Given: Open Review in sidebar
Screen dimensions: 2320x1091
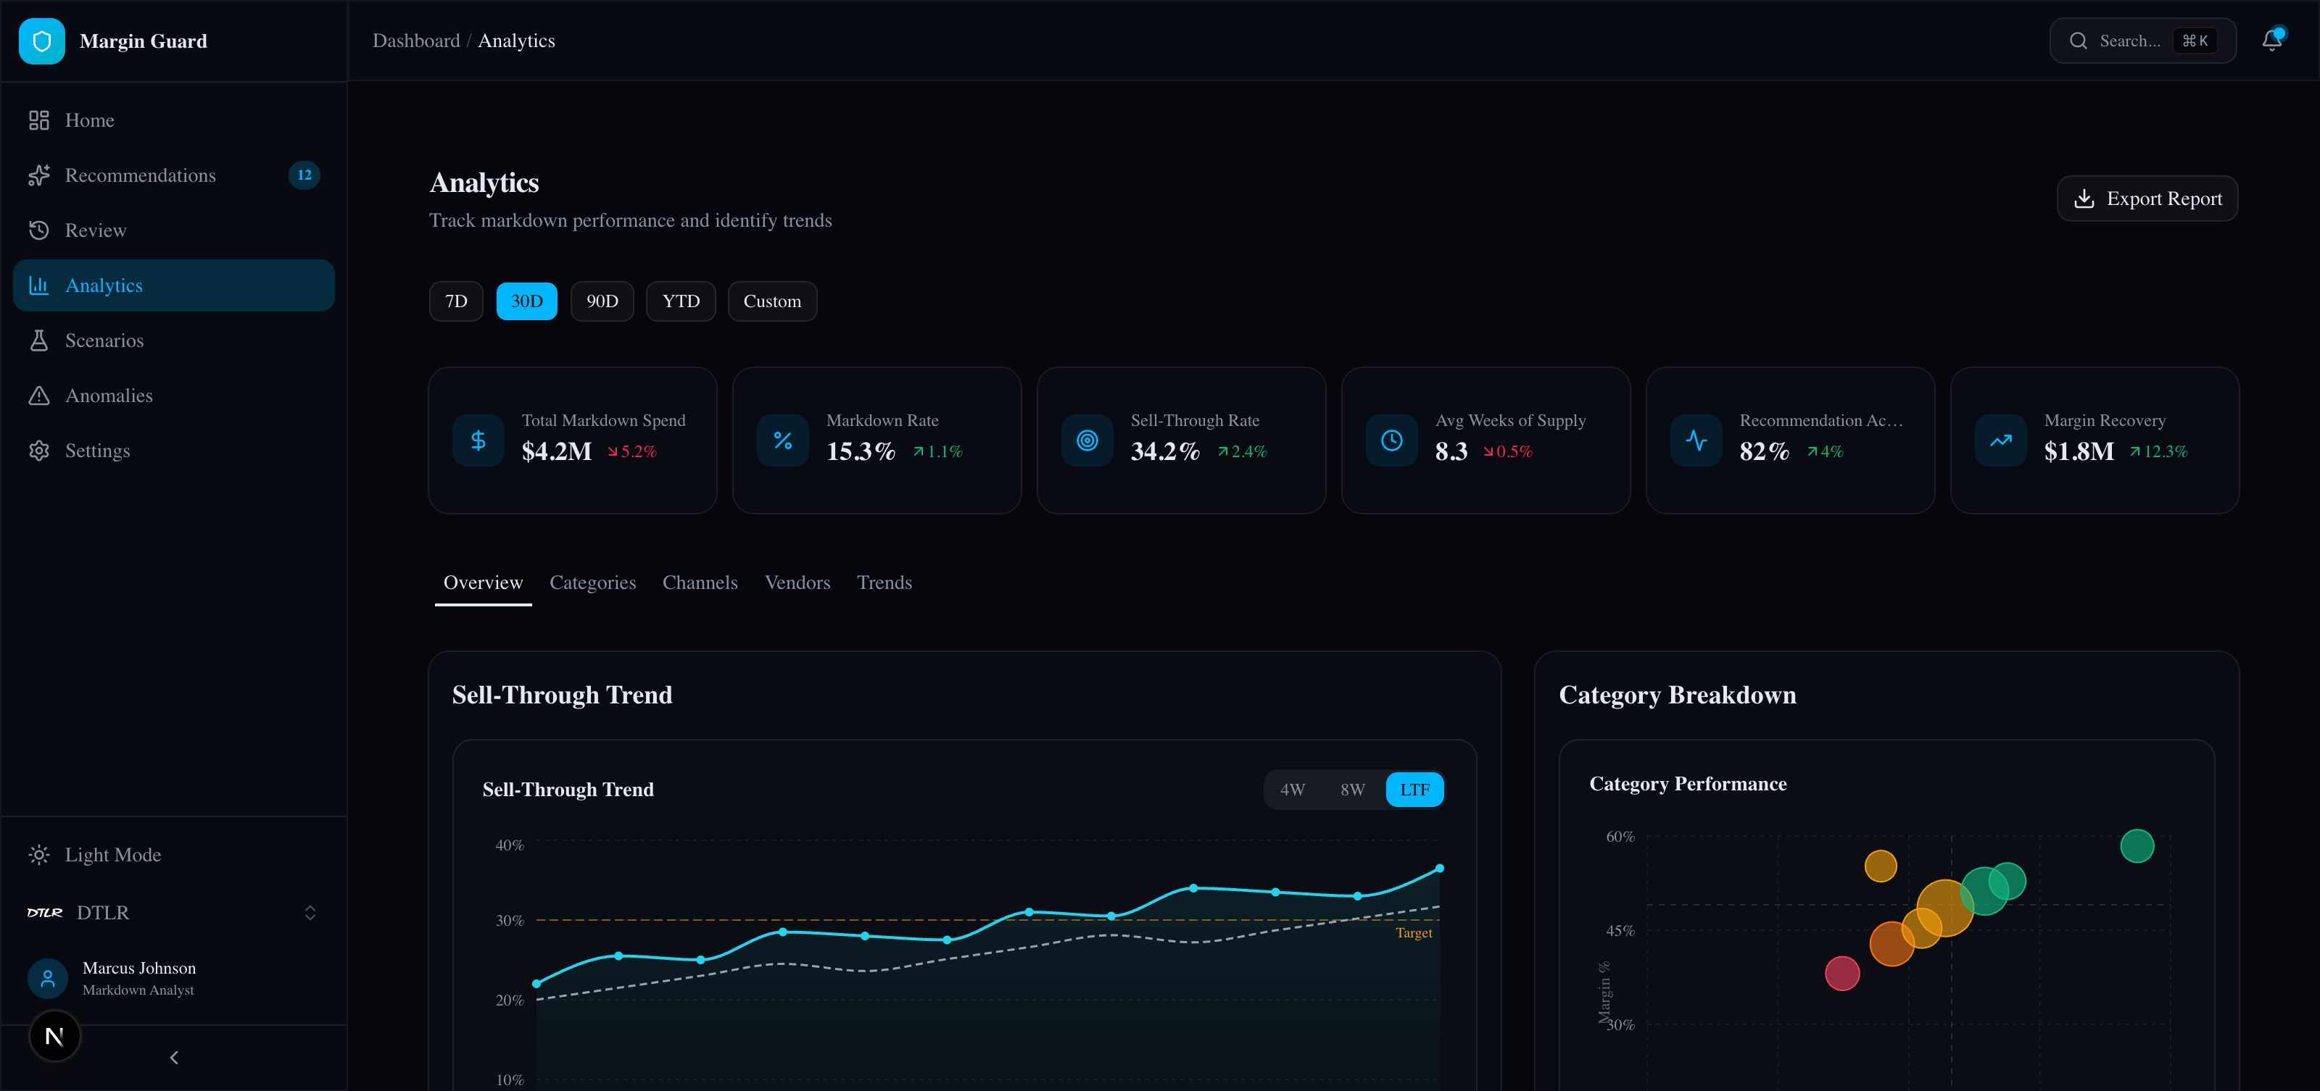Looking at the screenshot, I should pos(174,230).
